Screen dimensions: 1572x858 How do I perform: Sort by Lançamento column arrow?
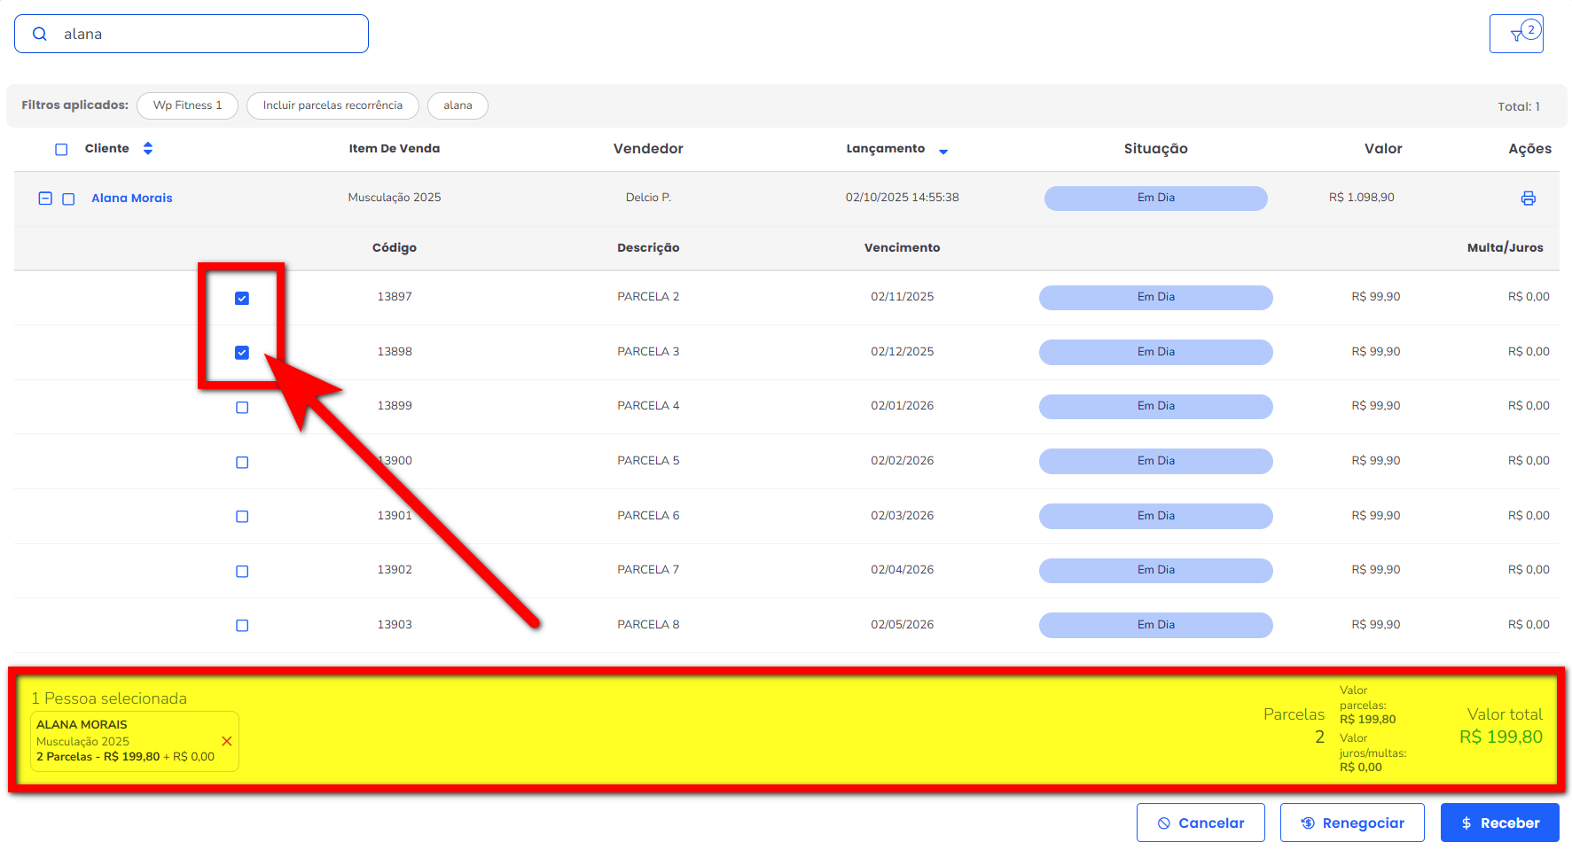pos(942,152)
